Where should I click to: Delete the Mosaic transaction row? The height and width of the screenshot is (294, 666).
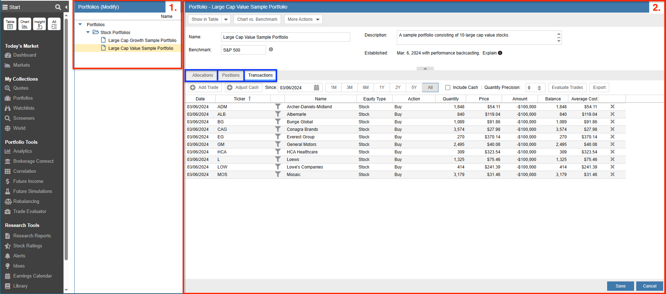[612, 175]
